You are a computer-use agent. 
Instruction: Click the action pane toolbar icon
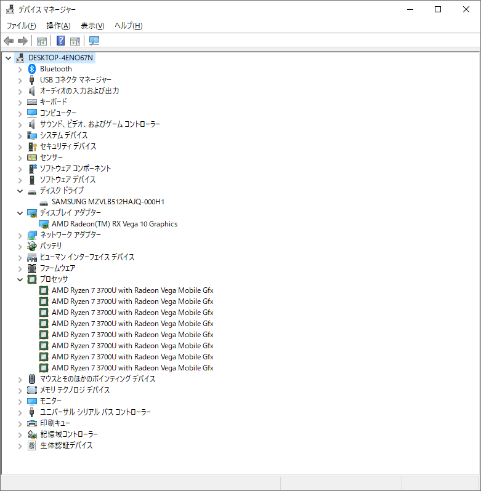click(x=75, y=41)
